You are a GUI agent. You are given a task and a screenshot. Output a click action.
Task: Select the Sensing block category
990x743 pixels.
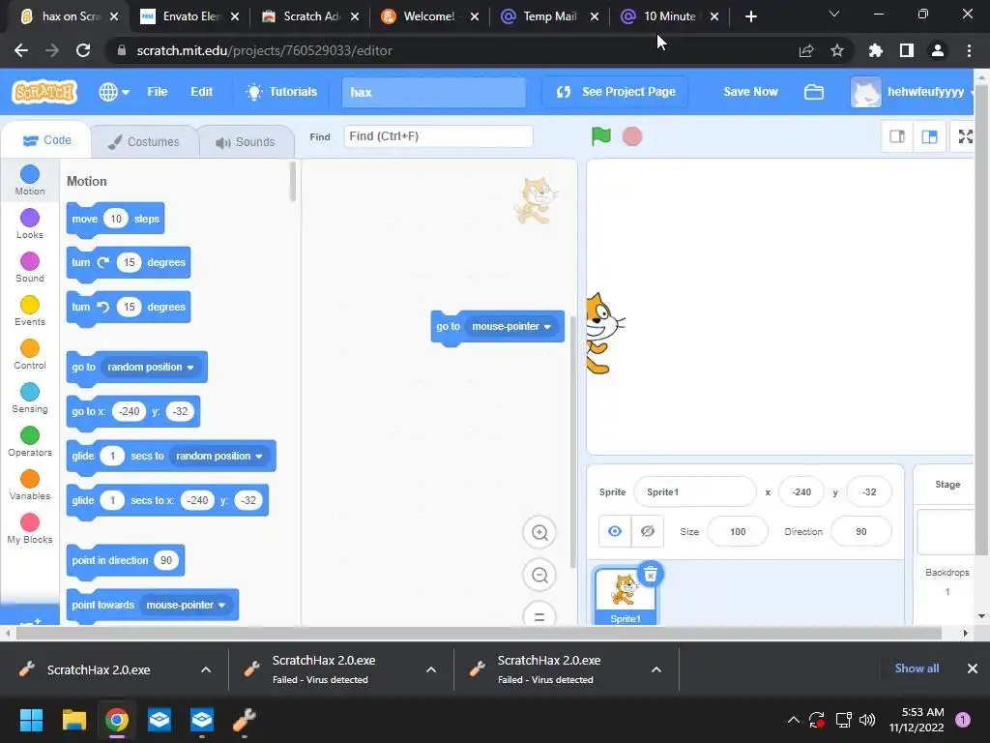click(x=30, y=398)
